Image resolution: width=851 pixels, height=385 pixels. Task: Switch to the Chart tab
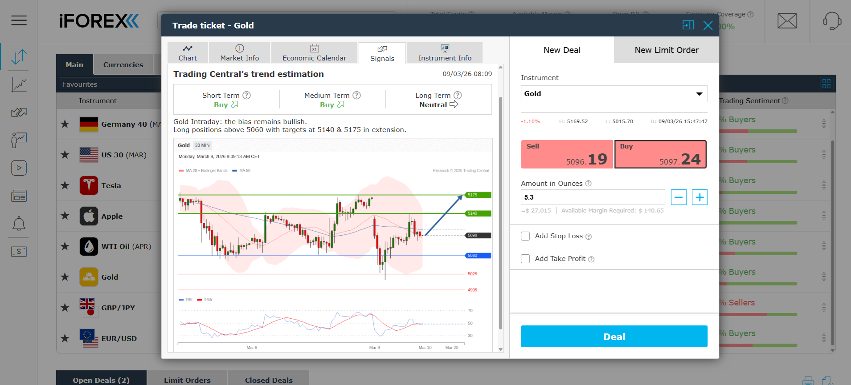[188, 53]
